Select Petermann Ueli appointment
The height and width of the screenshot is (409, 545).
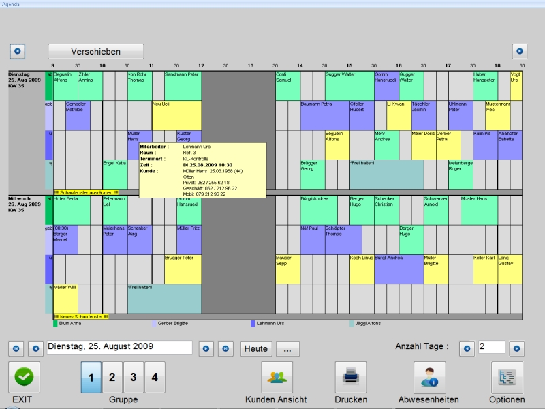pos(115,211)
